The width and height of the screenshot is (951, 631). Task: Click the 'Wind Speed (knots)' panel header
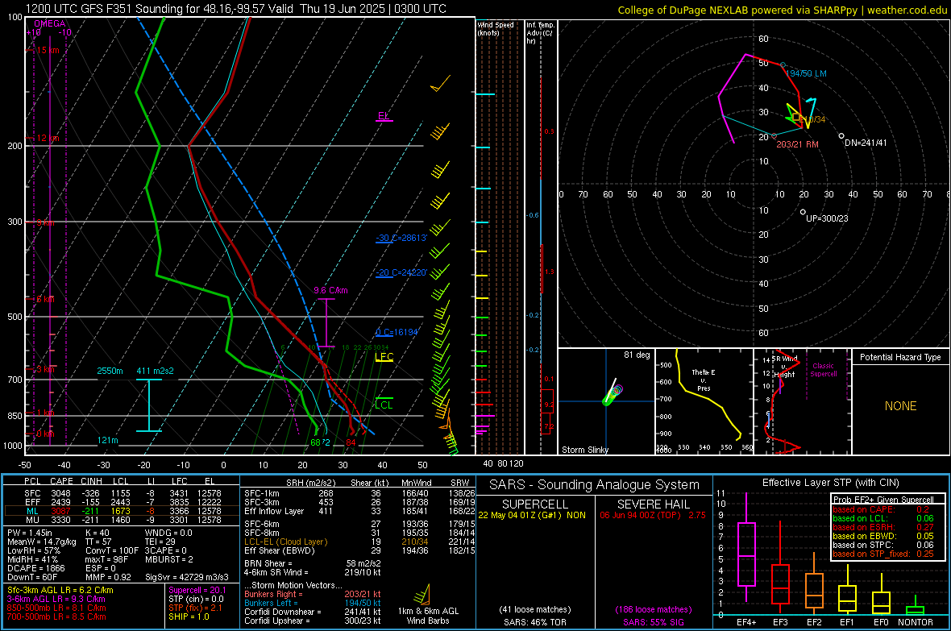[496, 28]
